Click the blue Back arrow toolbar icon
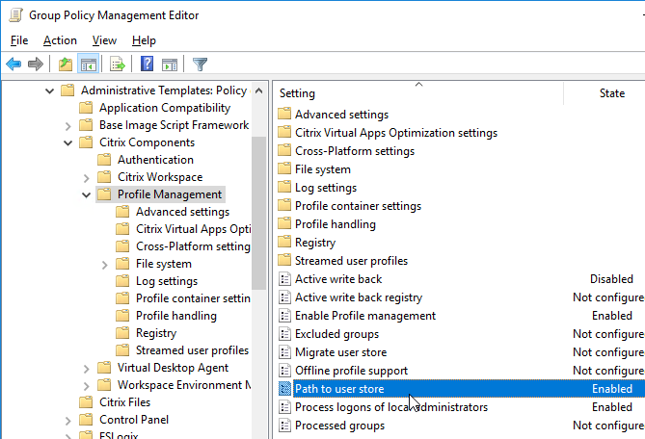This screenshot has width=645, height=439. pos(13,65)
